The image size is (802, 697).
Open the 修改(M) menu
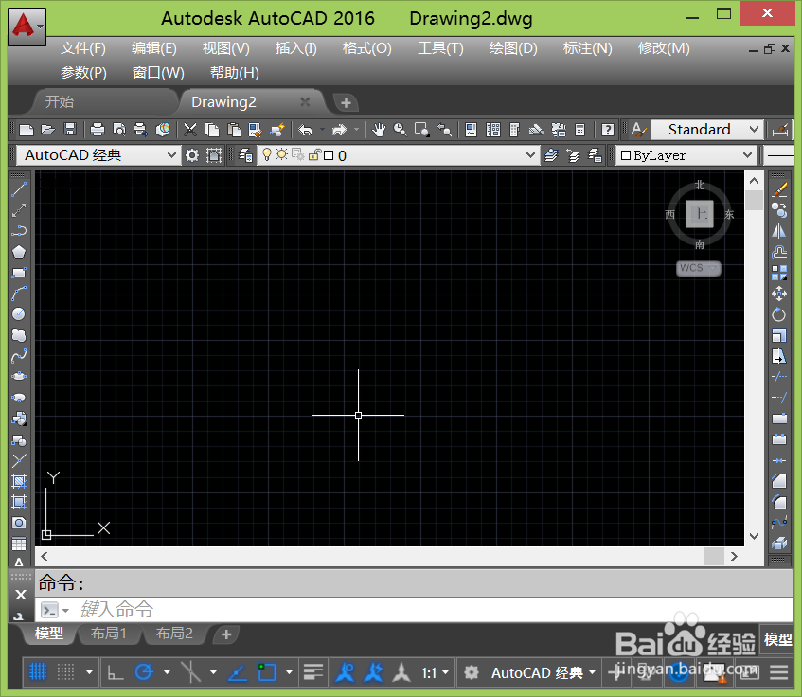[x=664, y=48]
